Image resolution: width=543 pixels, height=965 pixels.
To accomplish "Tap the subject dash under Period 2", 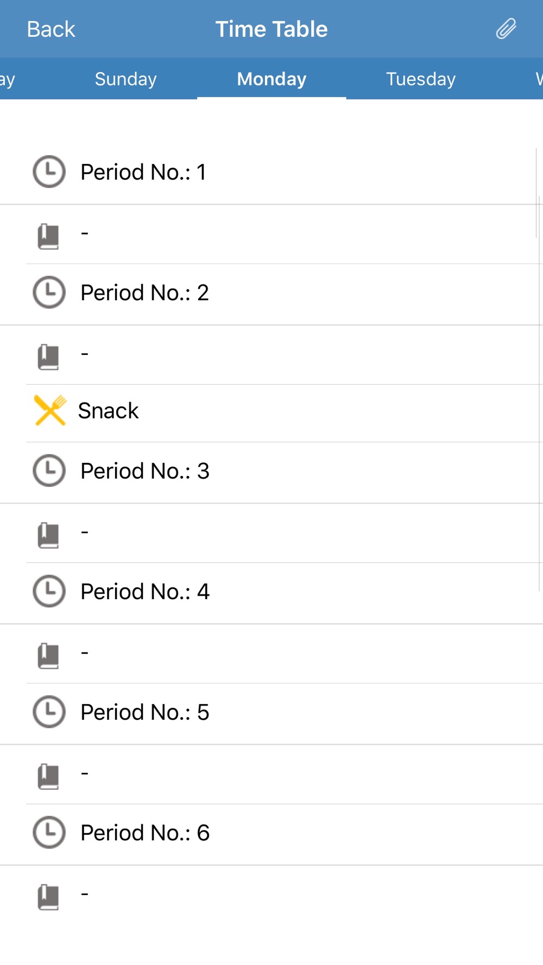I will point(85,354).
